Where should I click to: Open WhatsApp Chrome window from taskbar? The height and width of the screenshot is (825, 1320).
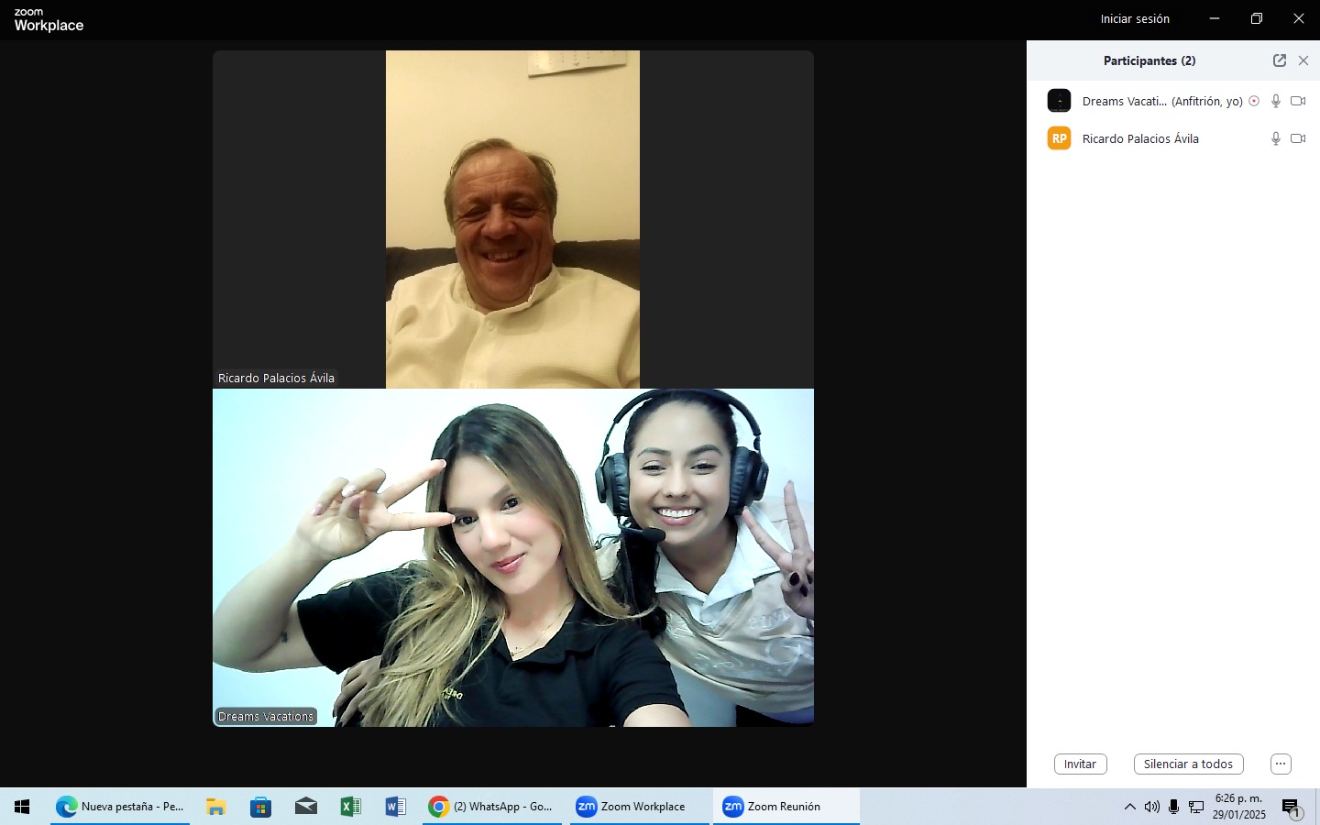pyautogui.click(x=492, y=807)
